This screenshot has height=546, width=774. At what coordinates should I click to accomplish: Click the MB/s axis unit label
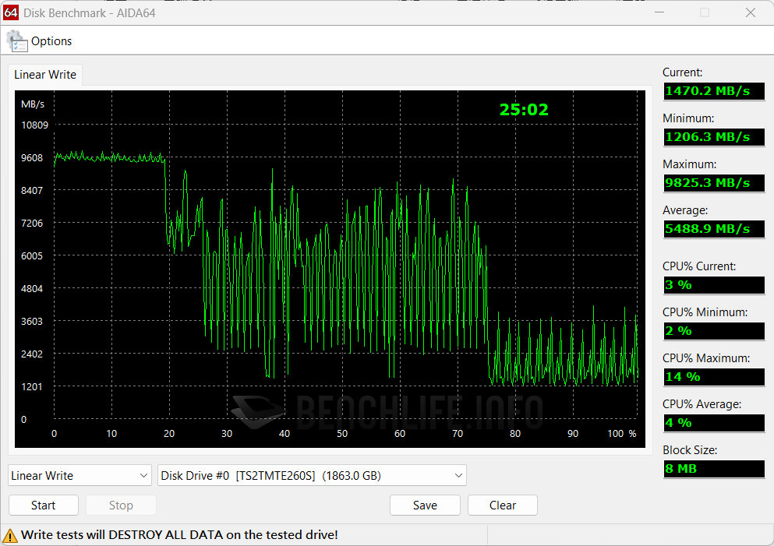(x=33, y=104)
